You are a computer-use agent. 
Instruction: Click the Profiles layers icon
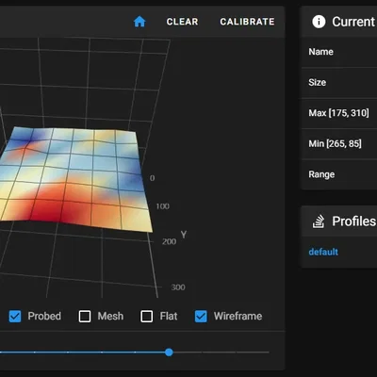pyautogui.click(x=319, y=221)
